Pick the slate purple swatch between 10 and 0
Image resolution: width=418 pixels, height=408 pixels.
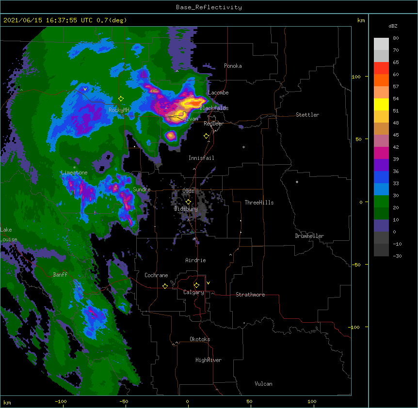tap(381, 226)
